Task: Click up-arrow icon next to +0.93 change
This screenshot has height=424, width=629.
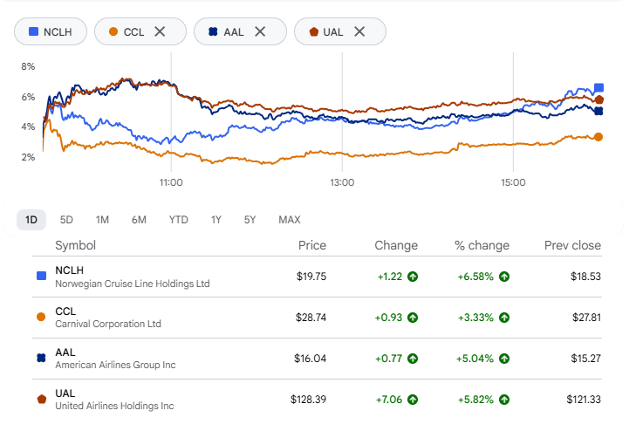Action: click(413, 318)
